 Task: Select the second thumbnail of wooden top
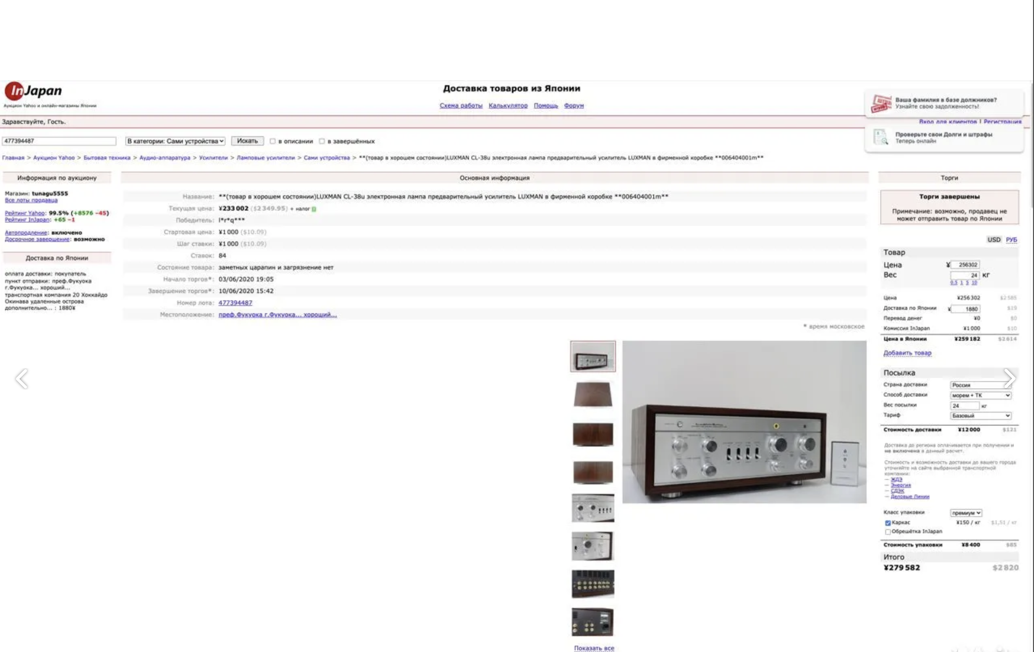tap(593, 394)
